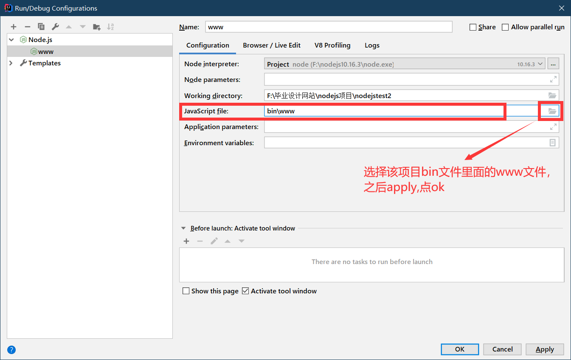This screenshot has width=571, height=360.
Task: Open the Environment variables editor
Action: pyautogui.click(x=552, y=142)
